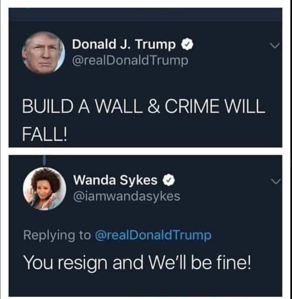Viewport: 292px width, 299px height.
Task: Follow the blue @realDonaldTrump mention link
Action: 153,235
